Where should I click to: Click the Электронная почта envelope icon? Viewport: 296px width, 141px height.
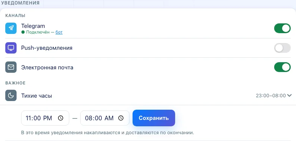pyautogui.click(x=11, y=67)
